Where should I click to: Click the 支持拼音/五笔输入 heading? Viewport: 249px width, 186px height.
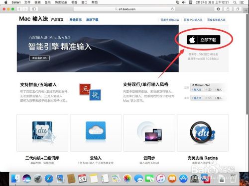[x=38, y=85]
